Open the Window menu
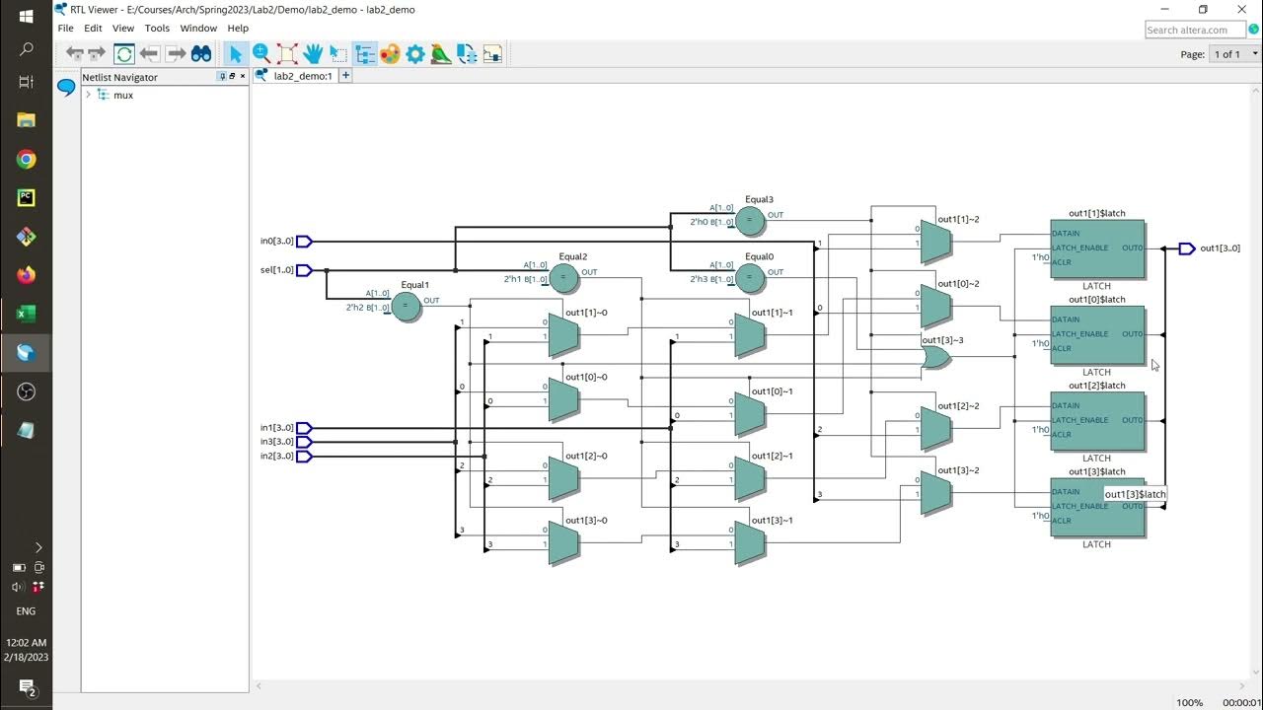Screen dimensions: 1263x710 tap(198, 29)
